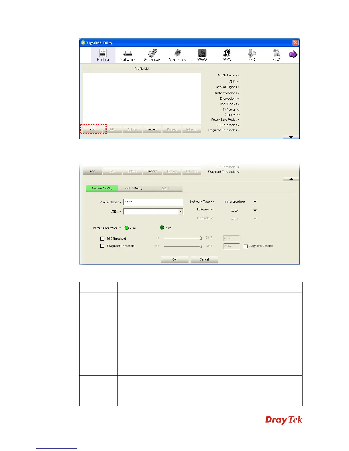Click the RTS Threshold value box 2347
This screenshot has height=451, width=349.
(x=232, y=238)
